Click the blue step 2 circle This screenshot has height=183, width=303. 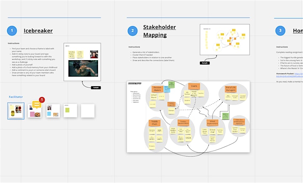point(133,31)
